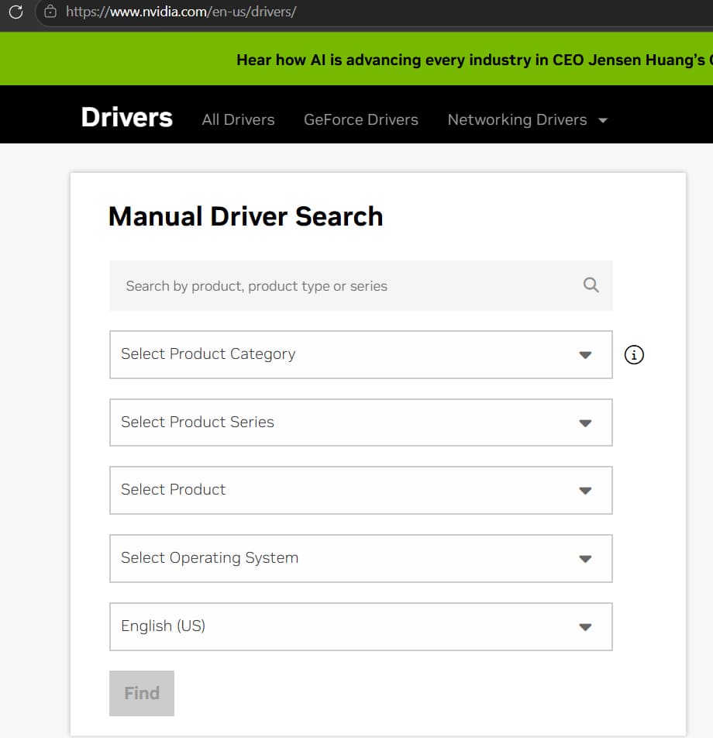
Task: Open the Select Operating System dropdown
Action: click(361, 558)
